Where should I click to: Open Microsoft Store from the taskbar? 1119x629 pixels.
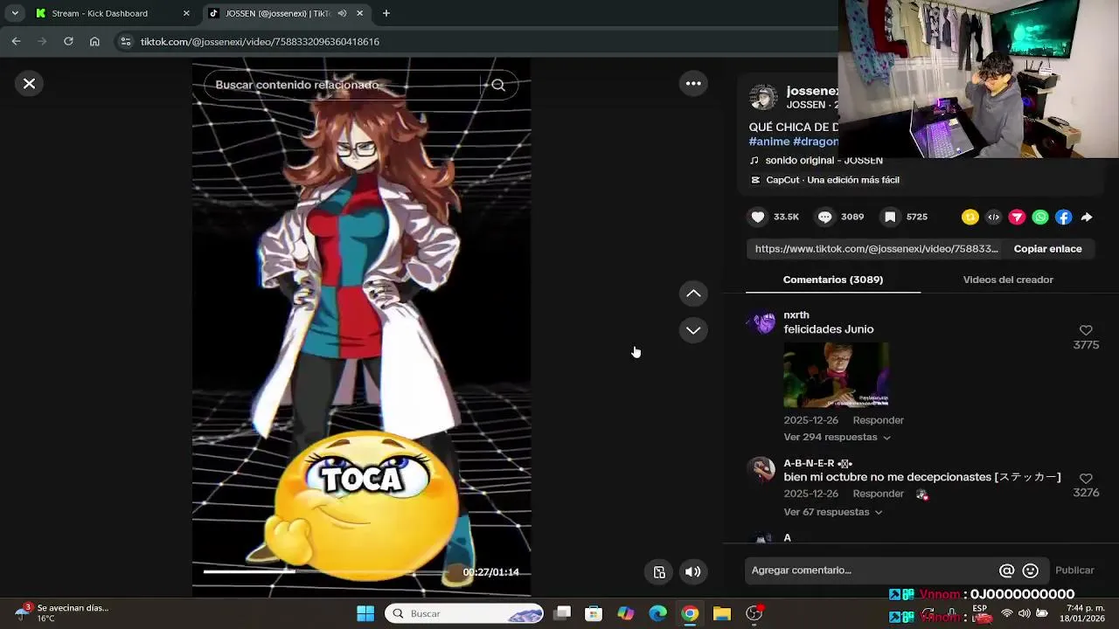[594, 613]
